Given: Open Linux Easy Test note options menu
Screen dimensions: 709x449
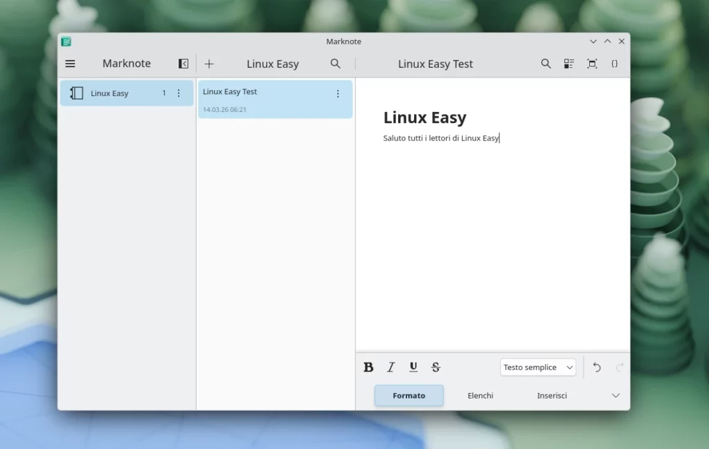Looking at the screenshot, I should click(x=338, y=94).
